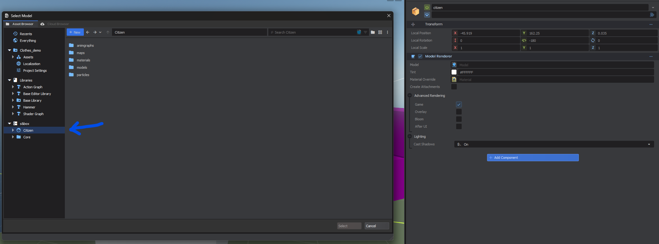This screenshot has height=244, width=659.
Task: Switch to grid view layout icon
Action: click(380, 32)
